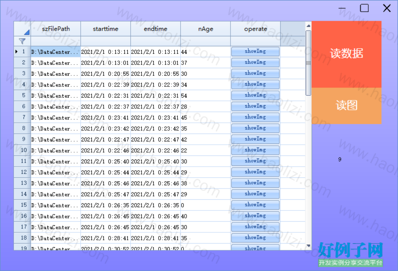Image resolution: width=398 pixels, height=271 pixels.
Task: Click the label showing 9
Action: coord(340,159)
